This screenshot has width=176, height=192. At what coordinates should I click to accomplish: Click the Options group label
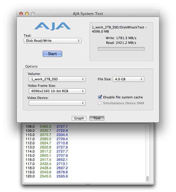click(x=31, y=66)
